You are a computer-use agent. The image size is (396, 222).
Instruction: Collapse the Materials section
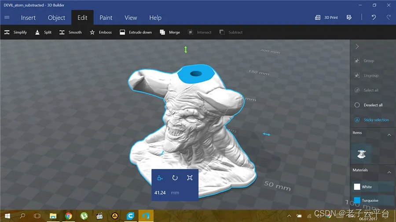click(x=389, y=172)
